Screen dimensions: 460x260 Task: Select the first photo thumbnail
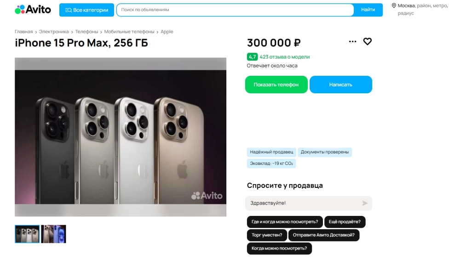(27, 234)
